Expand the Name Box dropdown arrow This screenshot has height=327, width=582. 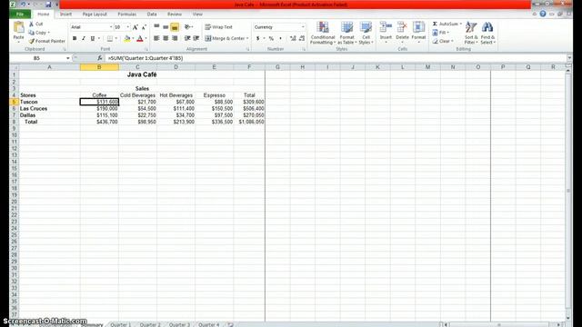click(x=68, y=58)
